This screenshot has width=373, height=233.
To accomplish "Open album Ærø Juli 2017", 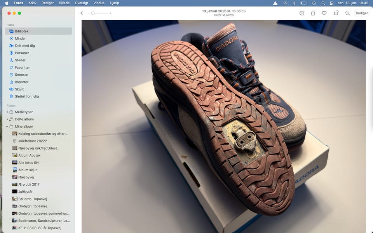I will tap(38, 184).
